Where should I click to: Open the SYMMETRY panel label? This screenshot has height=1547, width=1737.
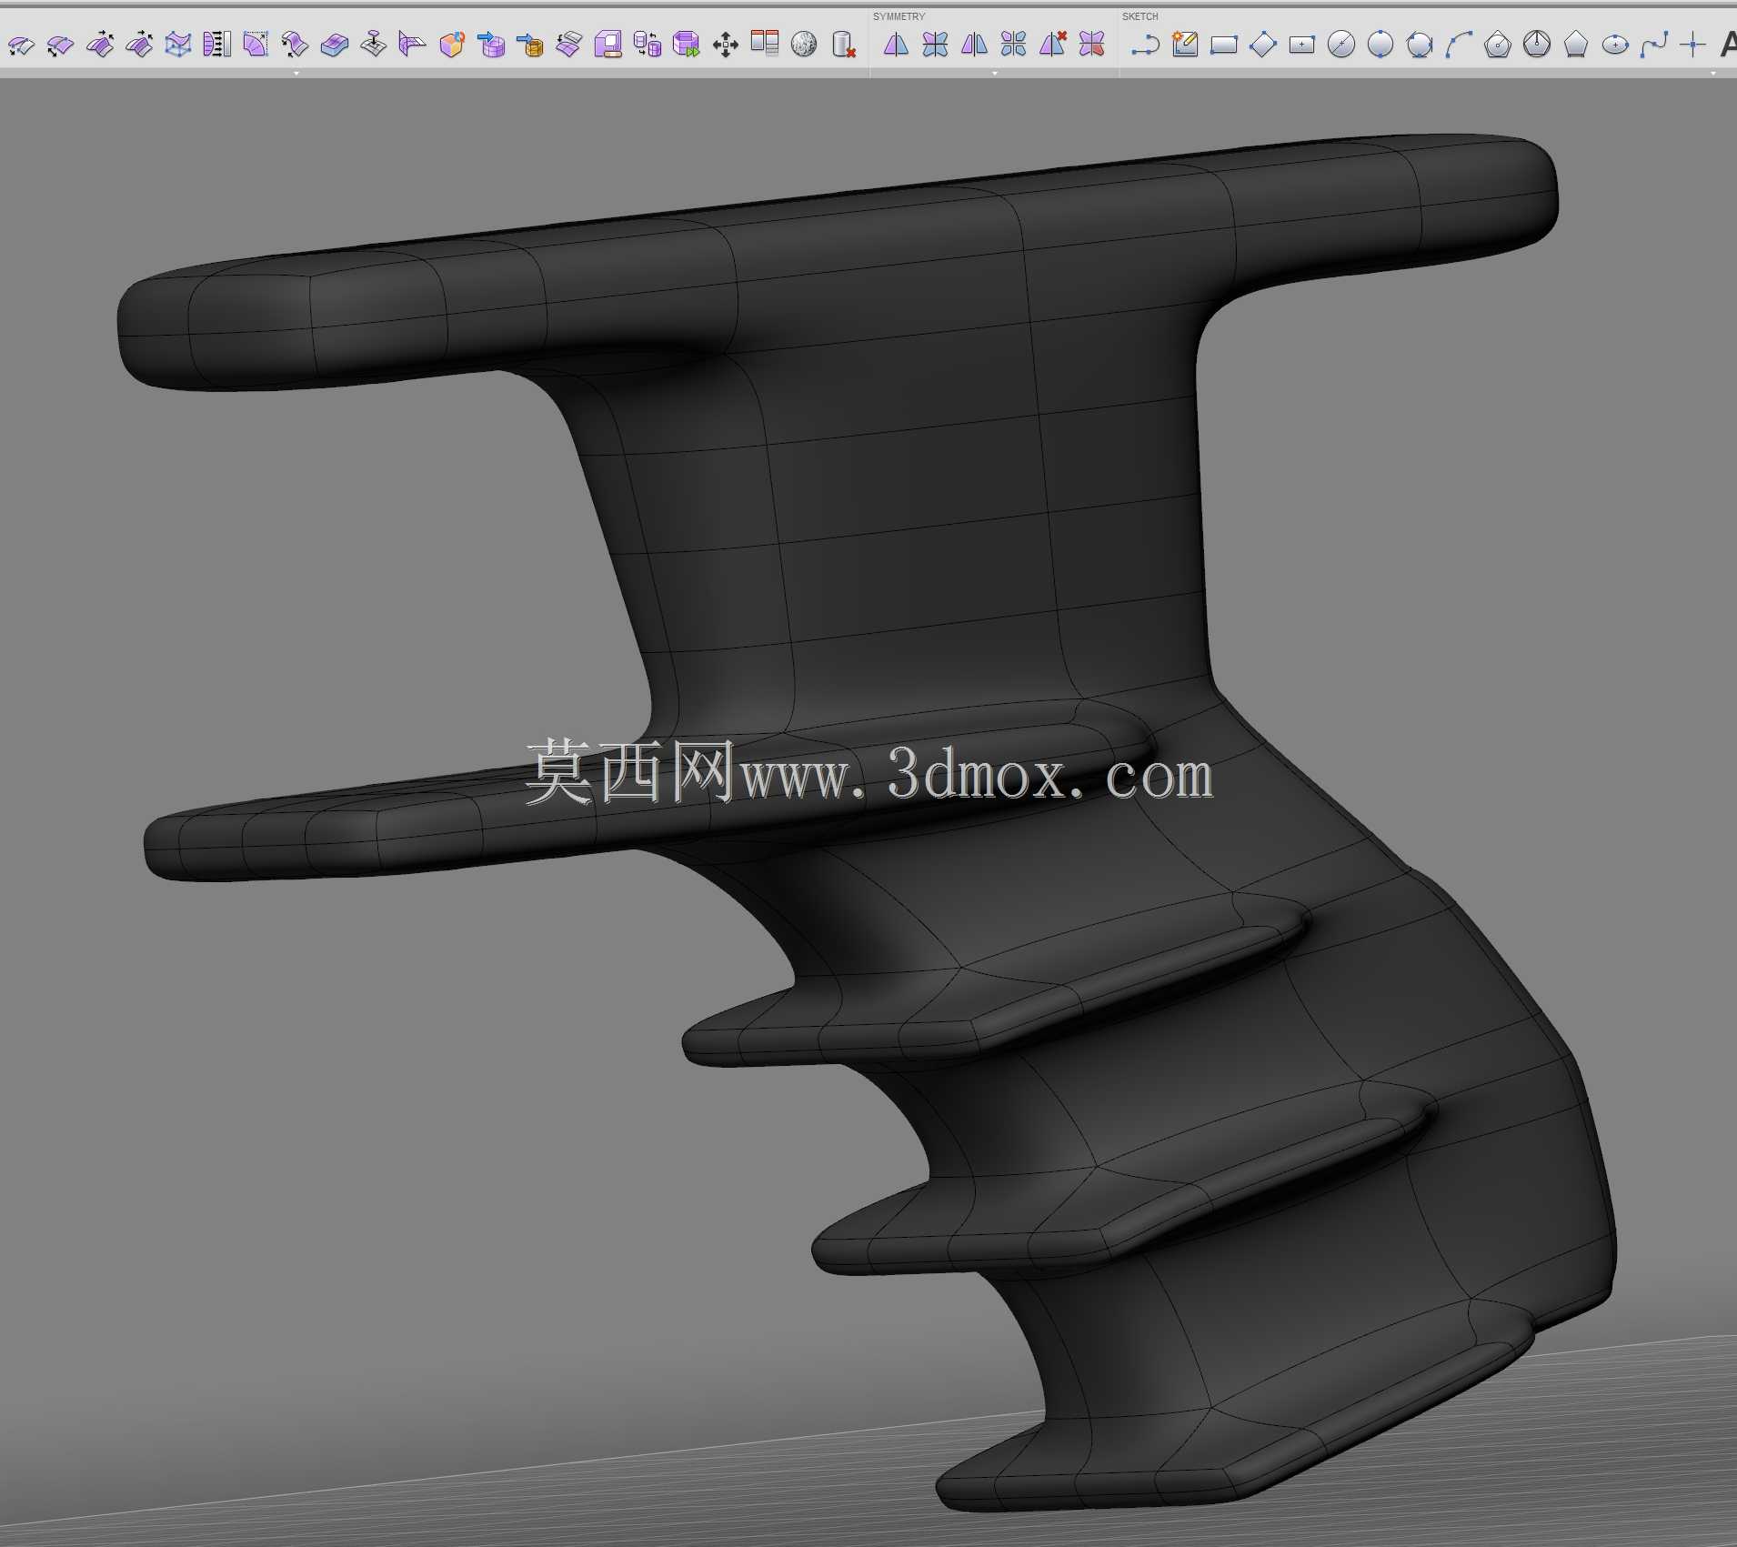click(x=899, y=16)
